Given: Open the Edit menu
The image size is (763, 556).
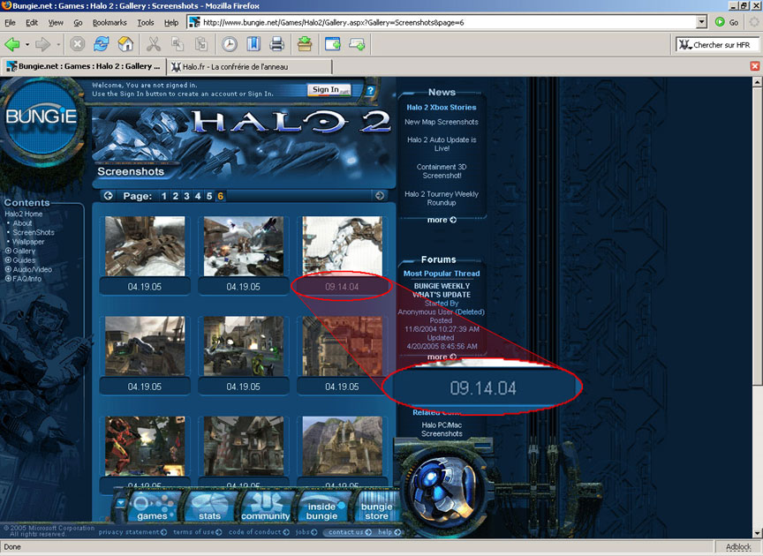Looking at the screenshot, I should (x=32, y=22).
